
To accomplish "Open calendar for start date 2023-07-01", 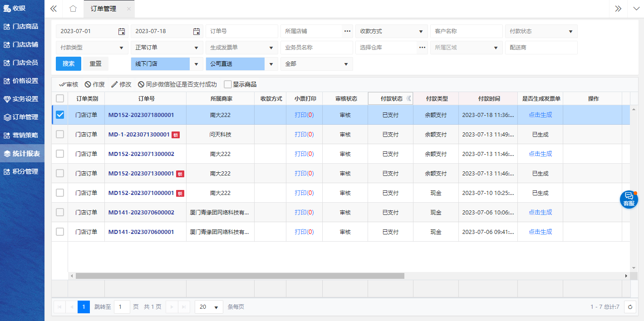I will 121,31.
